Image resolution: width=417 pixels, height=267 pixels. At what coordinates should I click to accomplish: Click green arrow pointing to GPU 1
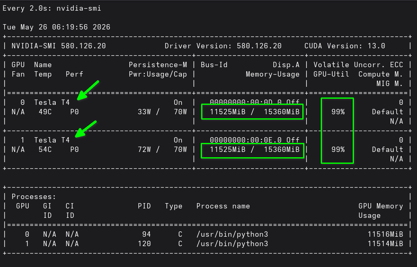click(86, 129)
